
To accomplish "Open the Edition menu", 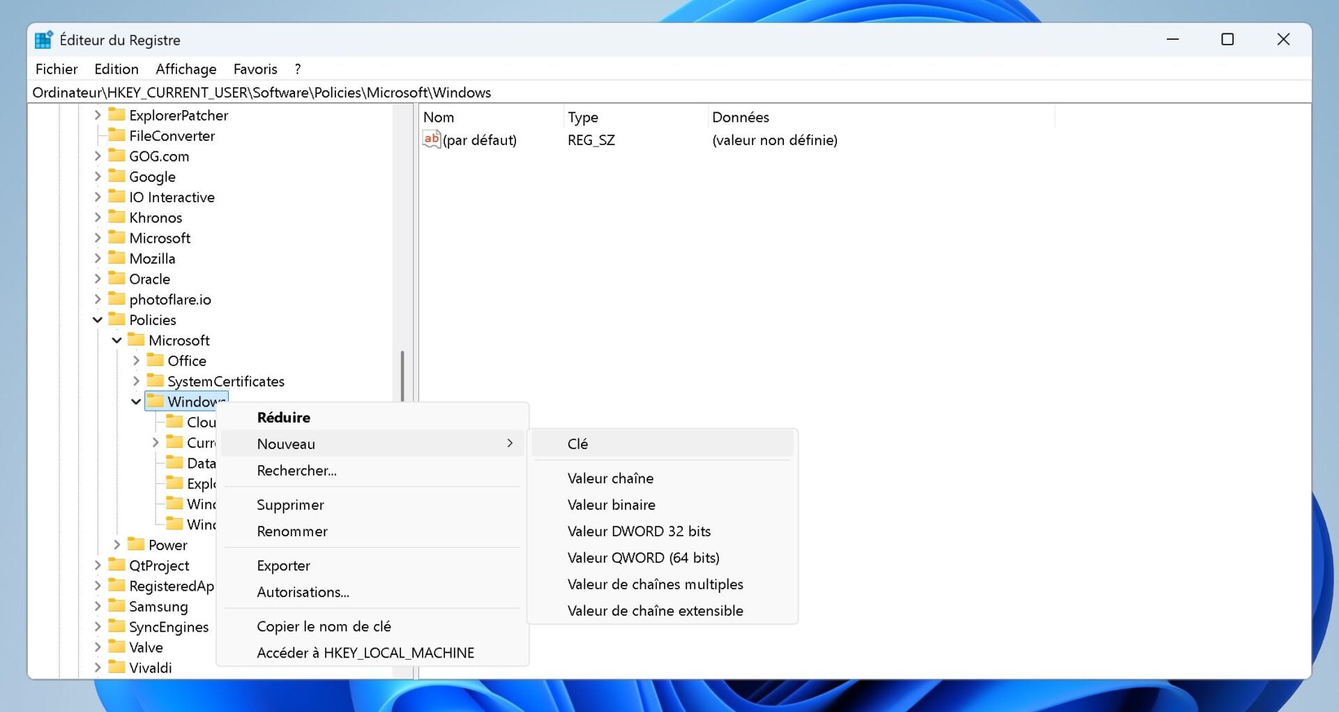I will 116,68.
